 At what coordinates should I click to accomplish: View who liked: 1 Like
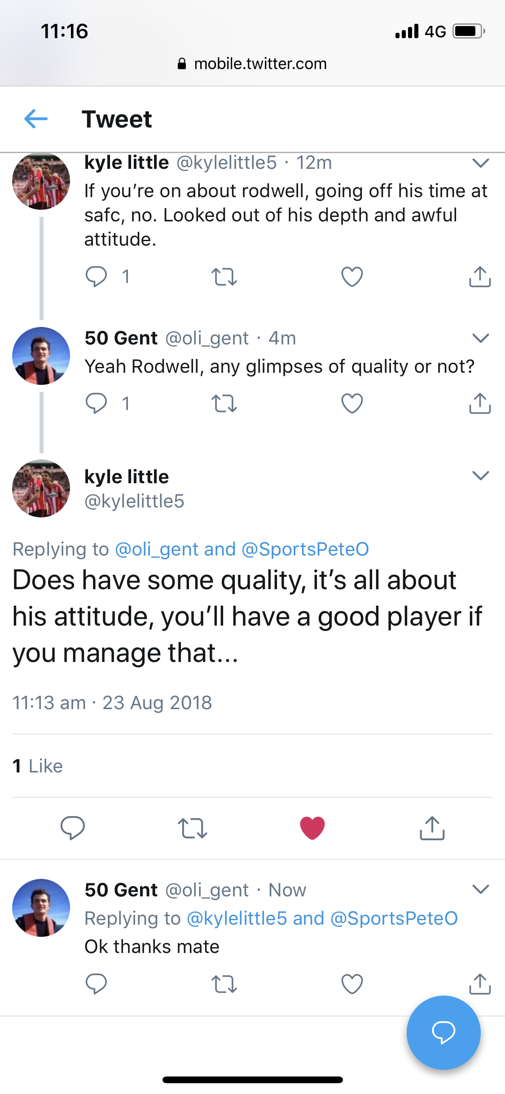38,766
